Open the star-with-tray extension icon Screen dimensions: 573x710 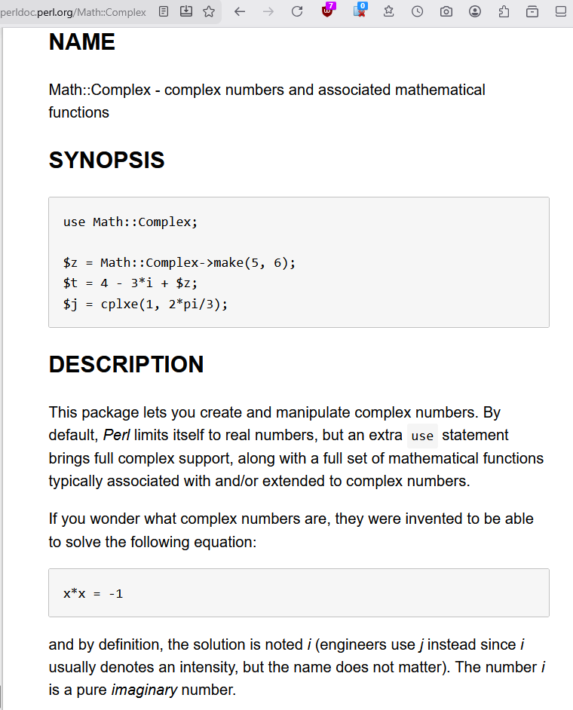point(388,12)
